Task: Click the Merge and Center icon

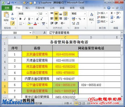Action: click(x=65, y=18)
